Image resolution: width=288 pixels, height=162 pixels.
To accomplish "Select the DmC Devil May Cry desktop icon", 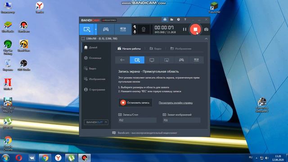I will point(8,105).
